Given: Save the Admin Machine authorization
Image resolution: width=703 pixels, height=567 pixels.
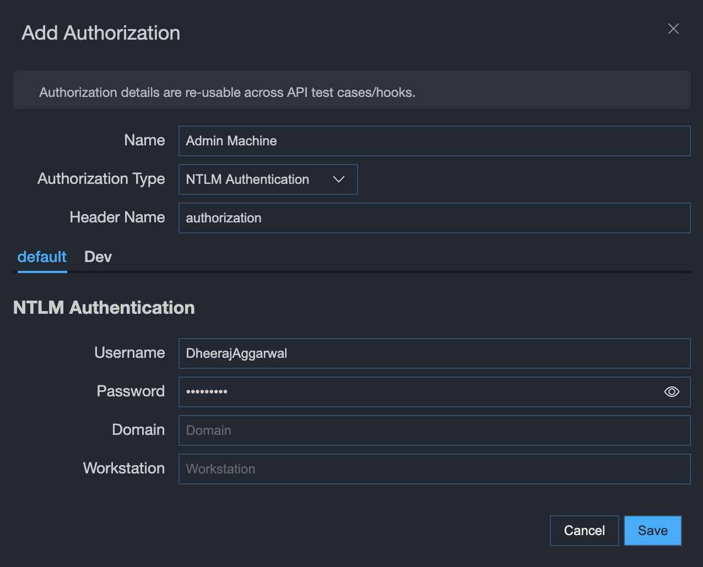Looking at the screenshot, I should pos(652,530).
